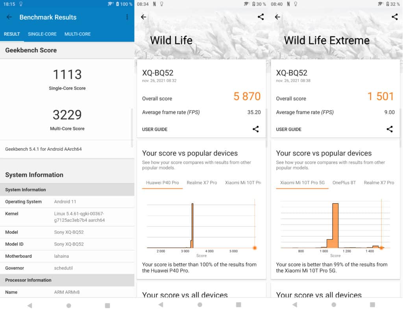Tap back arrow on Wild Life Extreme screen
Screen dimensions: 403x313
point(277,17)
